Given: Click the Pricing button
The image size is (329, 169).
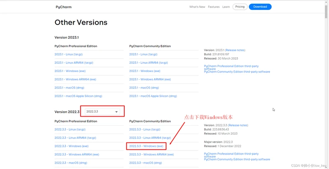Looking at the screenshot, I should click(x=240, y=7).
